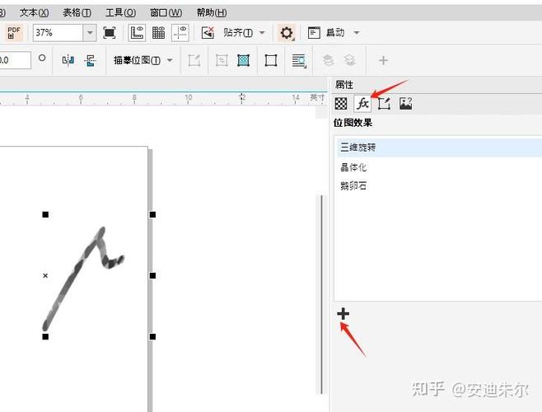542x412 pixels.
Task: Click the toolbar quick customize plus
Action: click(383, 60)
